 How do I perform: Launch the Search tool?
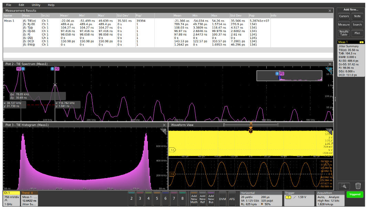click(357, 24)
